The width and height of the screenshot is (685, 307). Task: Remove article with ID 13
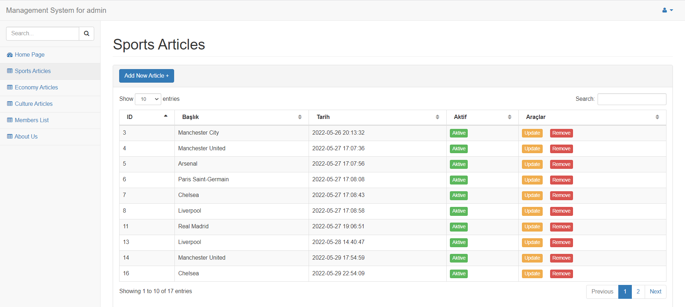coord(561,243)
